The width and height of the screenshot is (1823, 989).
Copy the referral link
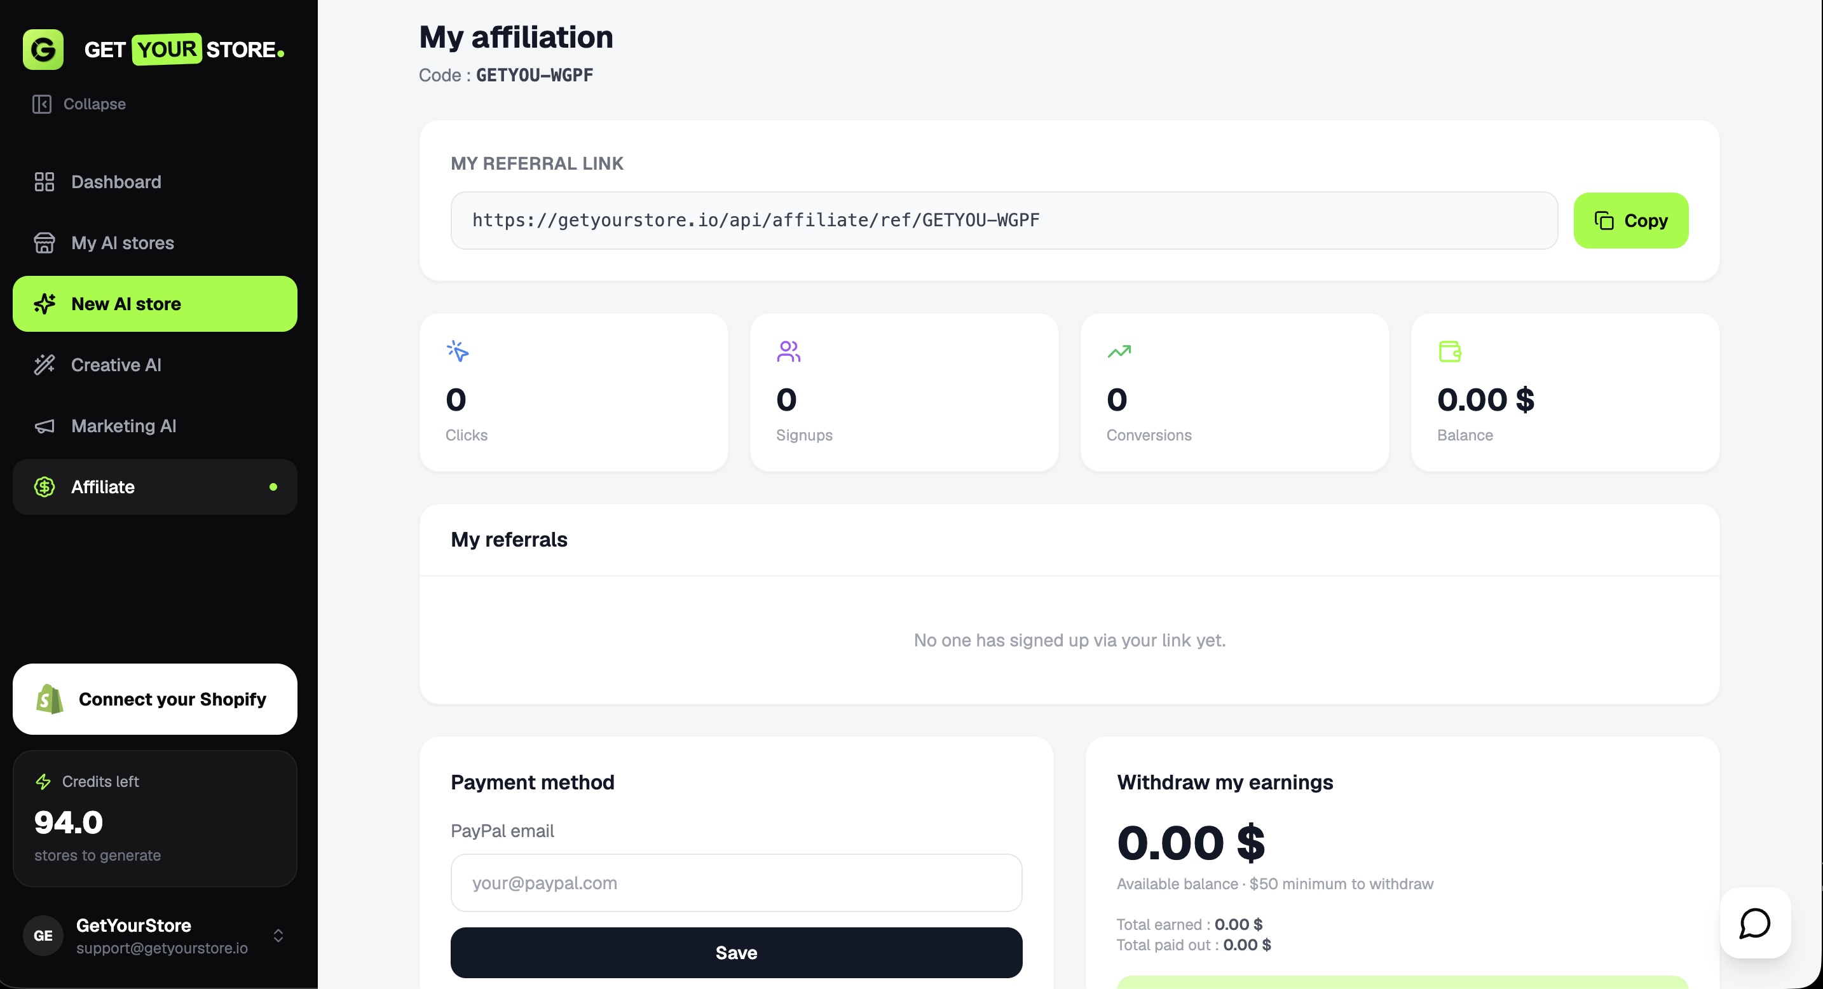coord(1630,220)
